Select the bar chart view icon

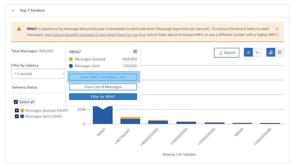pyautogui.click(x=271, y=53)
